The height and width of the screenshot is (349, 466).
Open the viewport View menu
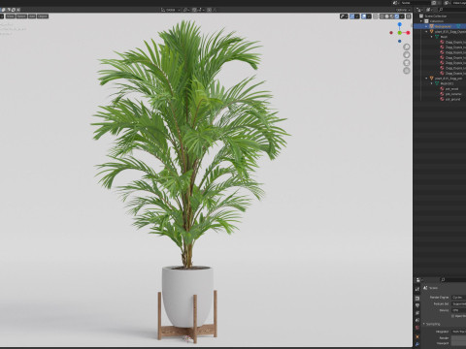(x=11, y=16)
